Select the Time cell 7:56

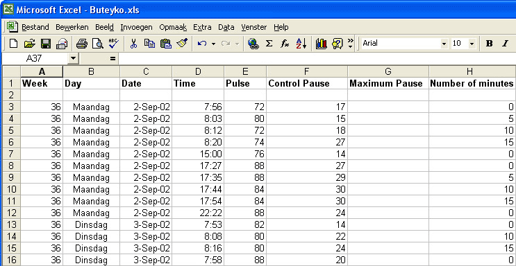click(x=198, y=107)
